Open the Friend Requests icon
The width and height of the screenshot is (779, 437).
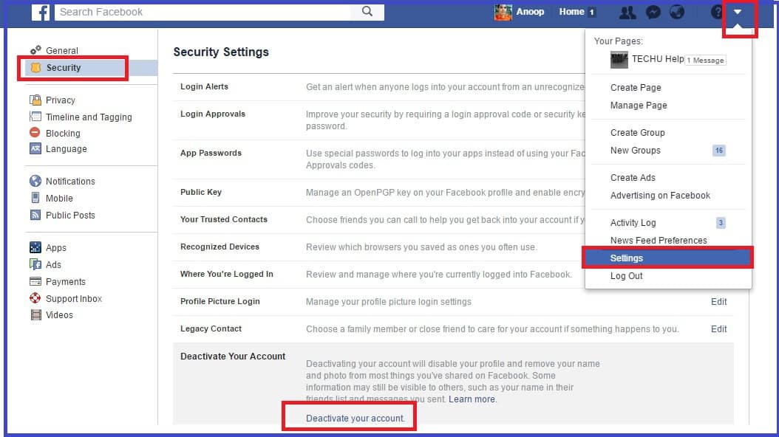[627, 12]
